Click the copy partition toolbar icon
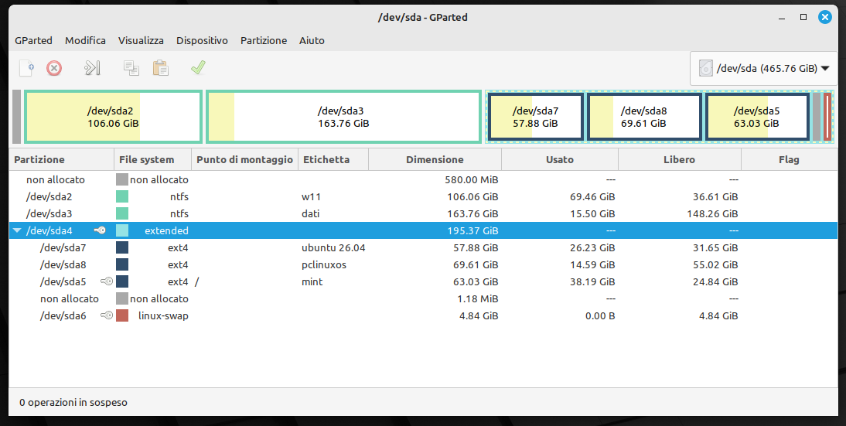The image size is (846, 426). pyautogui.click(x=131, y=68)
